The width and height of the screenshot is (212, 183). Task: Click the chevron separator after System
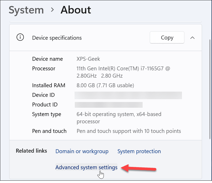point(52,10)
